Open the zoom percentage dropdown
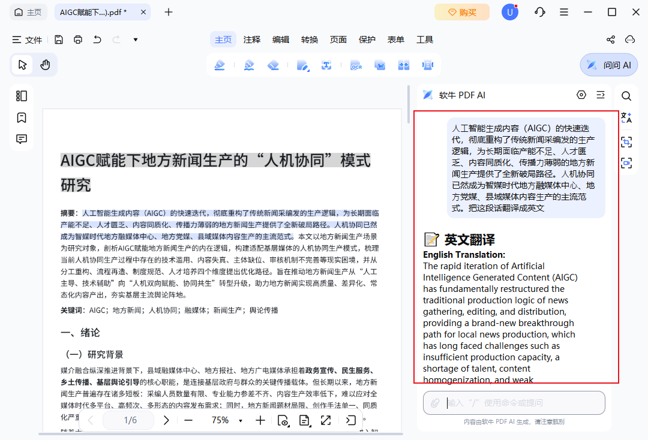The image size is (648, 440). point(240,421)
